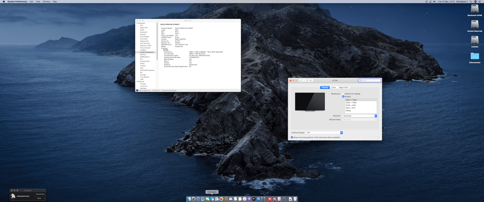Switch to the Color tab

[x=334, y=87]
